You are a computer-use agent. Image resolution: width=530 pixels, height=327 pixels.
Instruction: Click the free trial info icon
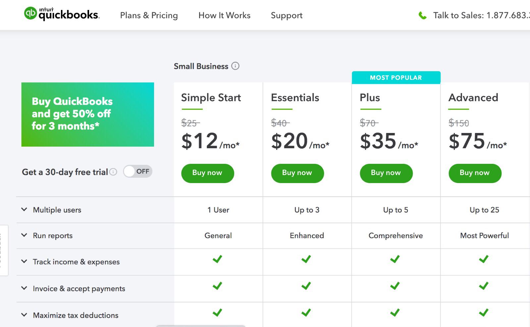click(x=113, y=172)
